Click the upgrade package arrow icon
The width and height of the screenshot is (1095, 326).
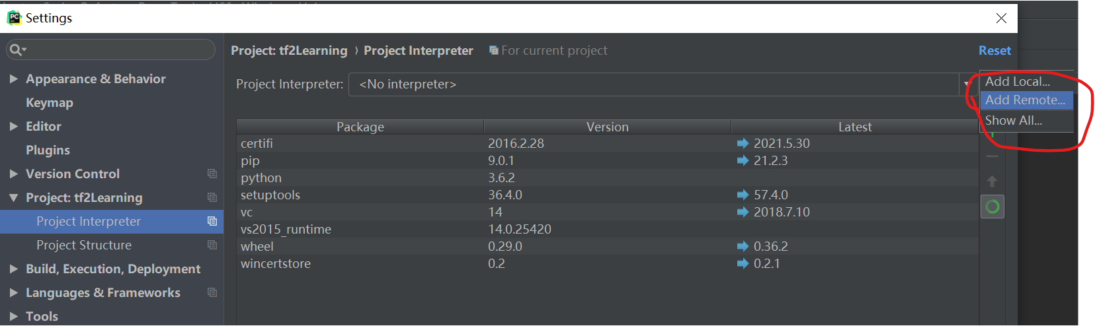coord(992,181)
